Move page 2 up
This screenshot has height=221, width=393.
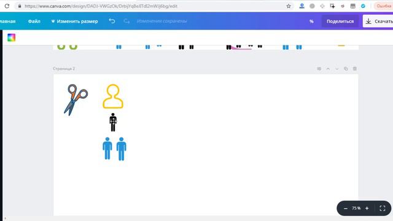pos(328,69)
